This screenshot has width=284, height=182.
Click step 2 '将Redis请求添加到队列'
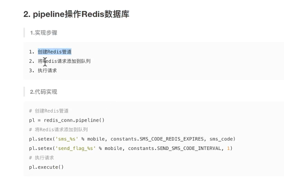click(64, 61)
